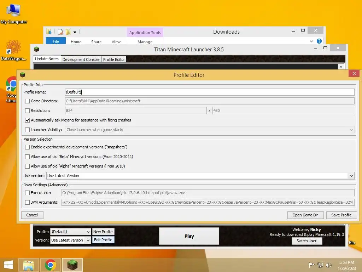The height and width of the screenshot is (272, 362).
Task: Click the Switch User button
Action: (306, 241)
